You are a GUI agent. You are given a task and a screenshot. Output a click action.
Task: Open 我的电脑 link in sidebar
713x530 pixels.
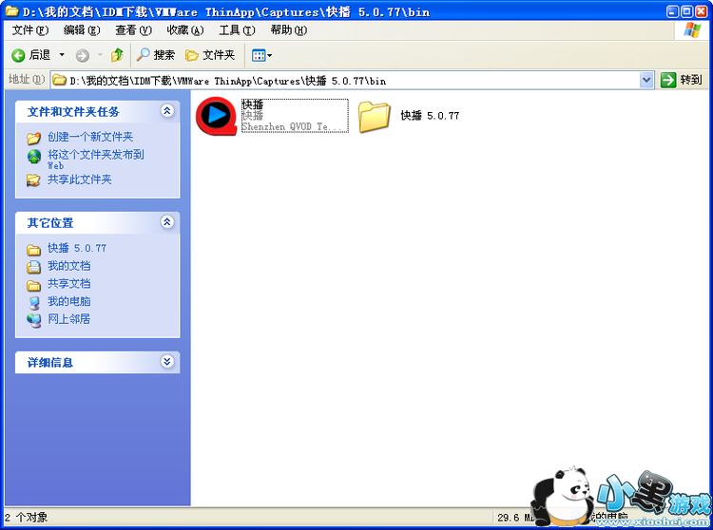[x=69, y=301]
